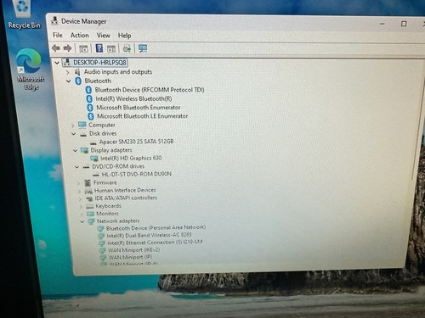Open the File menu
425x318 pixels.
click(58, 35)
